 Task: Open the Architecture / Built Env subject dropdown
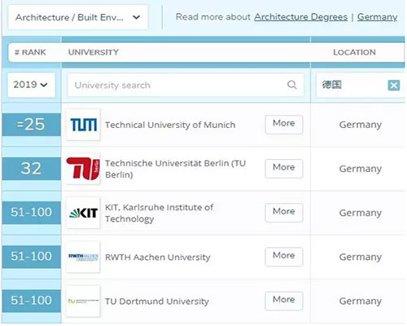click(x=78, y=17)
